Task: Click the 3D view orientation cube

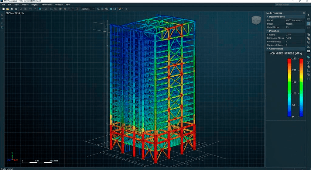Action: pyautogui.click(x=256, y=20)
